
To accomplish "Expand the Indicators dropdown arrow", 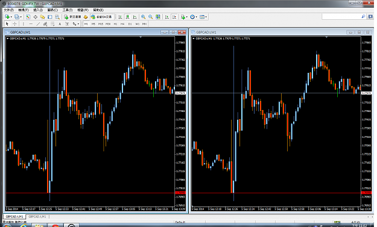I will click(x=187, y=17).
